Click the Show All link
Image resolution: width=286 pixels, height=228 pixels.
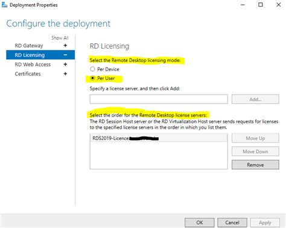click(x=60, y=38)
